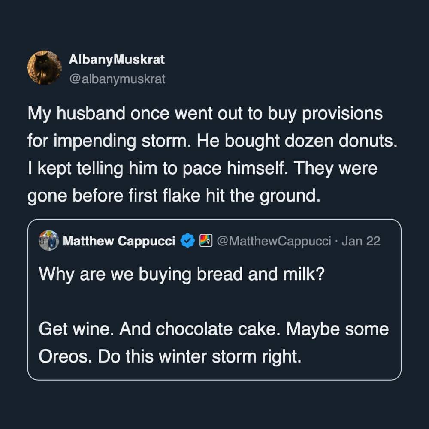Open the @MatthewCappucci handle link

coord(274,241)
